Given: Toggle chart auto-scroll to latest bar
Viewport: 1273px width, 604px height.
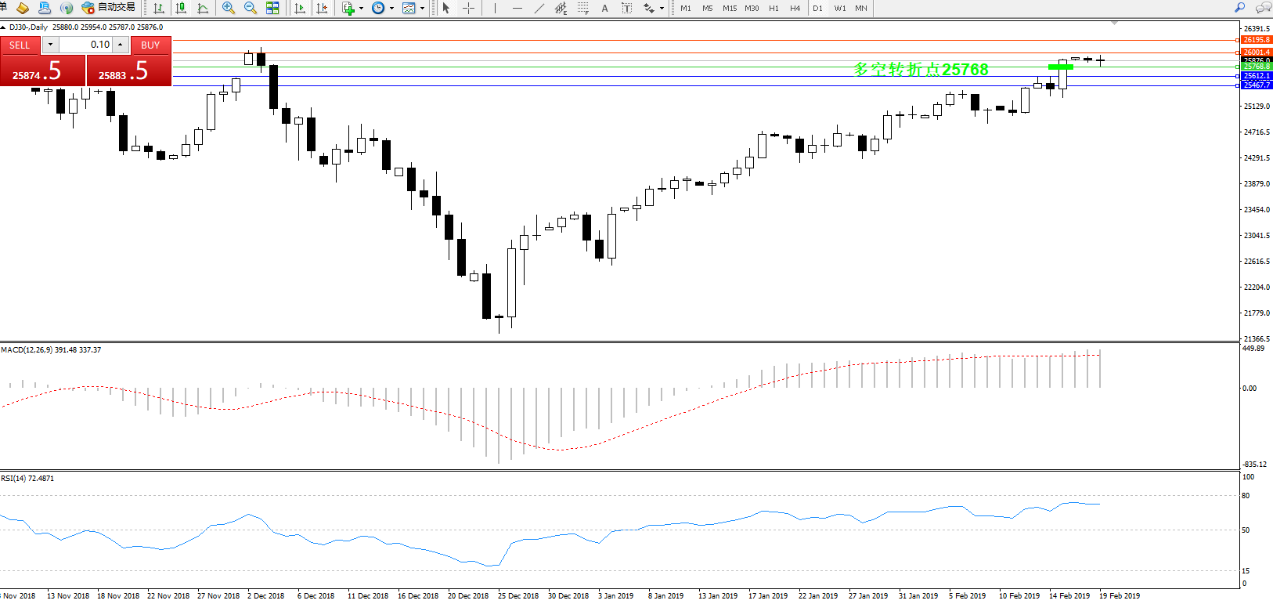Looking at the screenshot, I should click(299, 8).
